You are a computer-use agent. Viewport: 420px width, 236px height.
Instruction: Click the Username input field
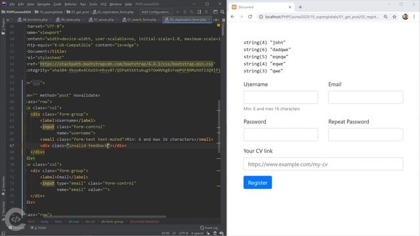281,97
